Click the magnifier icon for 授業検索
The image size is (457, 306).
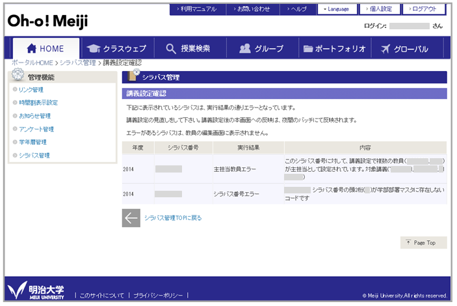[x=171, y=49]
